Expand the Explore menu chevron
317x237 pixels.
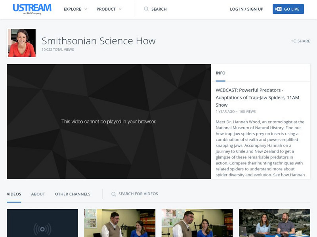[x=86, y=9]
